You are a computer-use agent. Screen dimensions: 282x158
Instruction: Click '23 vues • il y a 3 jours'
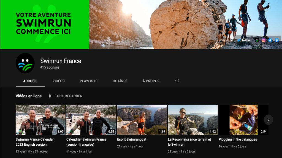182,151
